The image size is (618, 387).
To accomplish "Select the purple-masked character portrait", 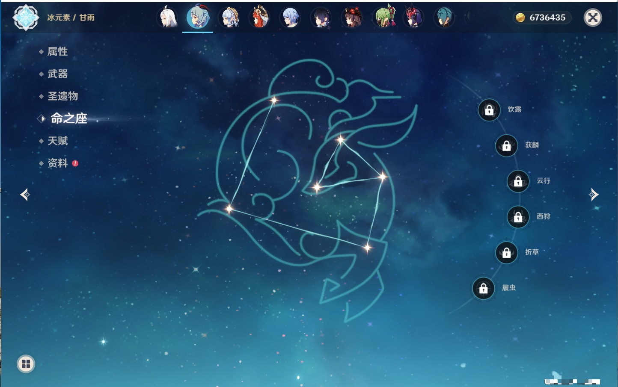I will click(x=414, y=18).
